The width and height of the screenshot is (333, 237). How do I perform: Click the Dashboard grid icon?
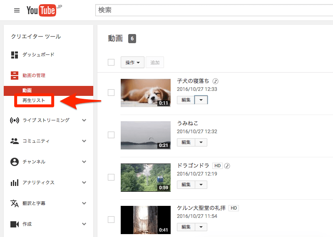tap(15, 55)
